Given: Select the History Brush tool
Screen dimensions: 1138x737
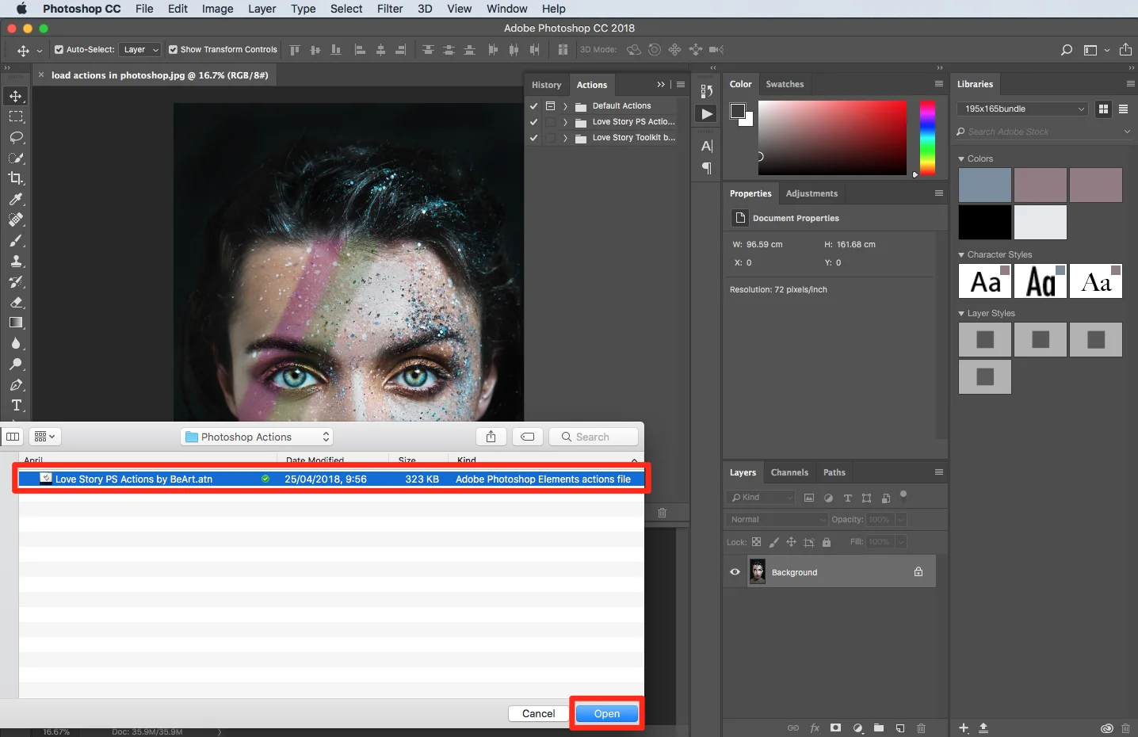Looking at the screenshot, I should coord(16,281).
